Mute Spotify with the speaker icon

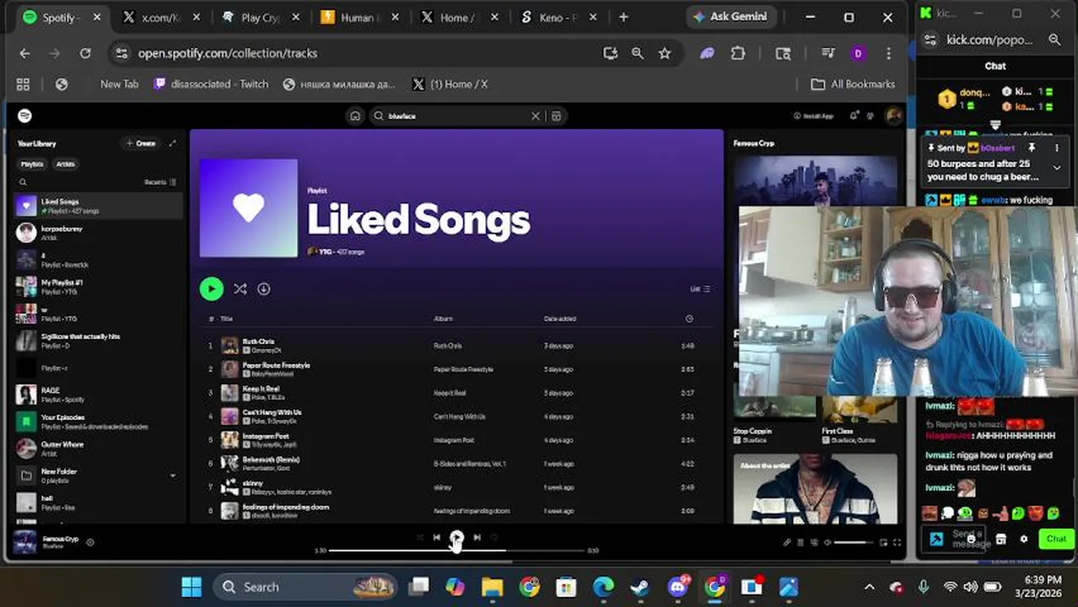click(x=827, y=542)
